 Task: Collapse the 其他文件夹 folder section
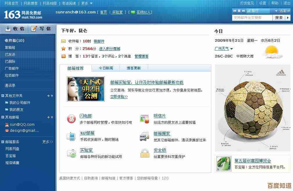tap(3, 96)
